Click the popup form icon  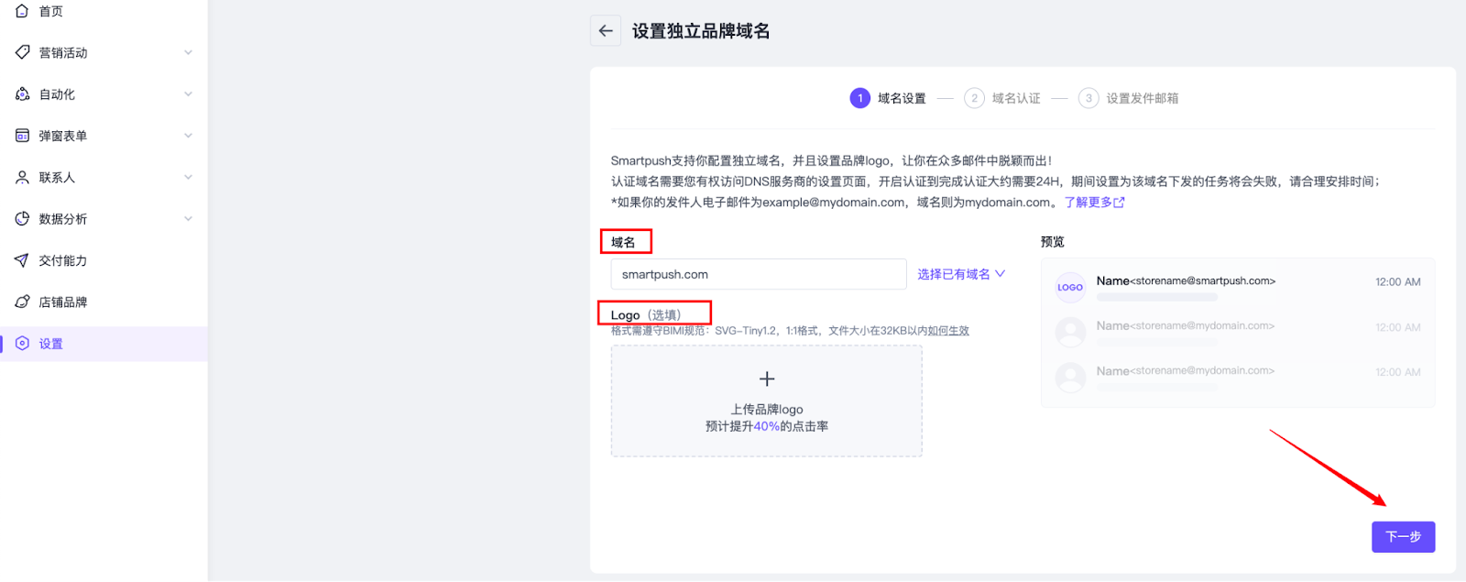22,136
